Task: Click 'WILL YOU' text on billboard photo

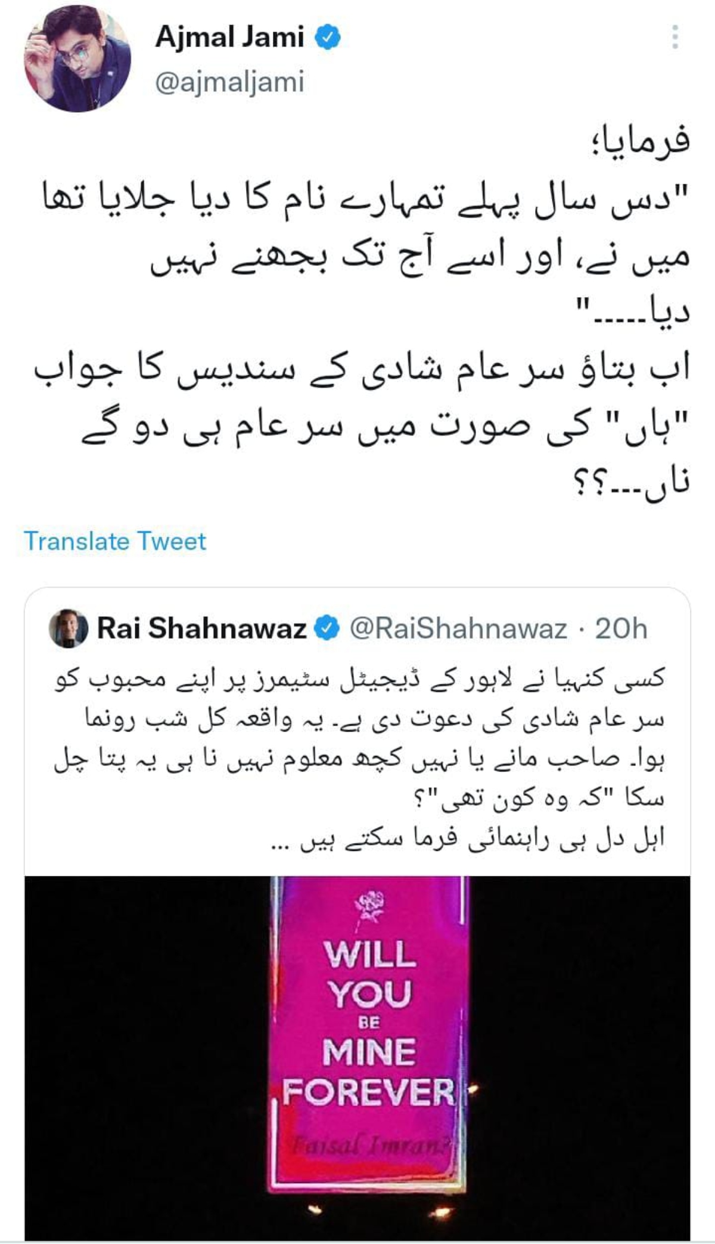Action: coord(369,973)
